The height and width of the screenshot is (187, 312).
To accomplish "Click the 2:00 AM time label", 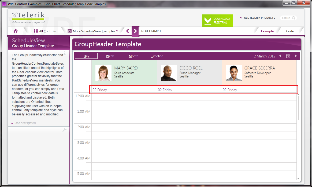I will 84,127.
